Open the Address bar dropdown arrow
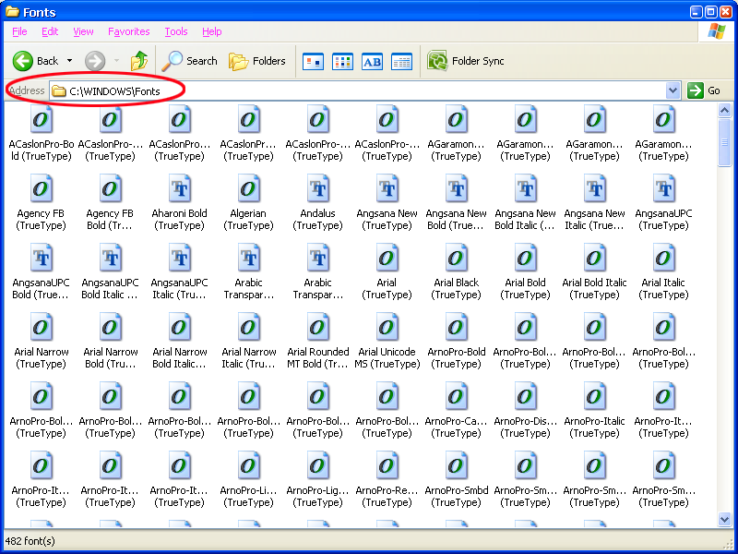This screenshot has height=554, width=738. click(x=673, y=90)
